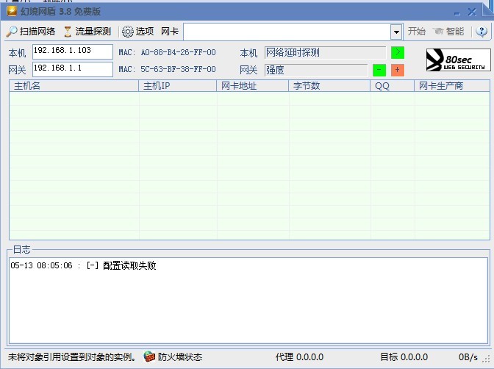Click the 开始 start button
Screen dimensions: 494x369
pos(417,31)
